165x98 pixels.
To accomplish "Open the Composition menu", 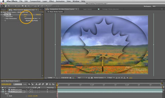I will [x=35, y=1].
